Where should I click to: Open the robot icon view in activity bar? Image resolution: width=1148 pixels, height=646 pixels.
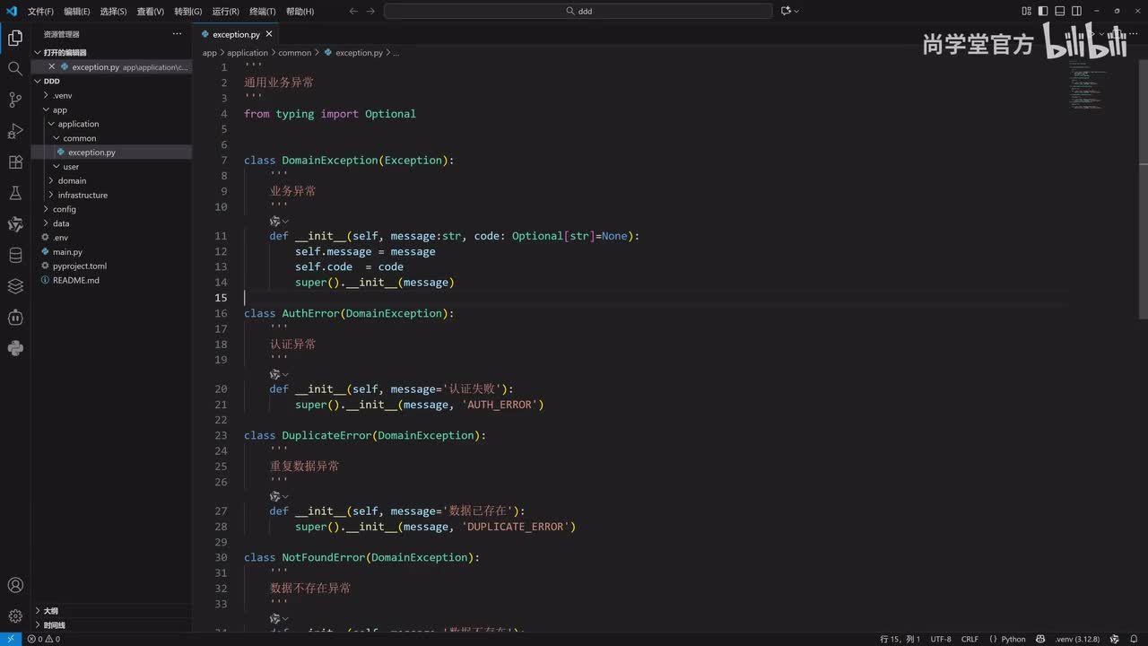[15, 318]
